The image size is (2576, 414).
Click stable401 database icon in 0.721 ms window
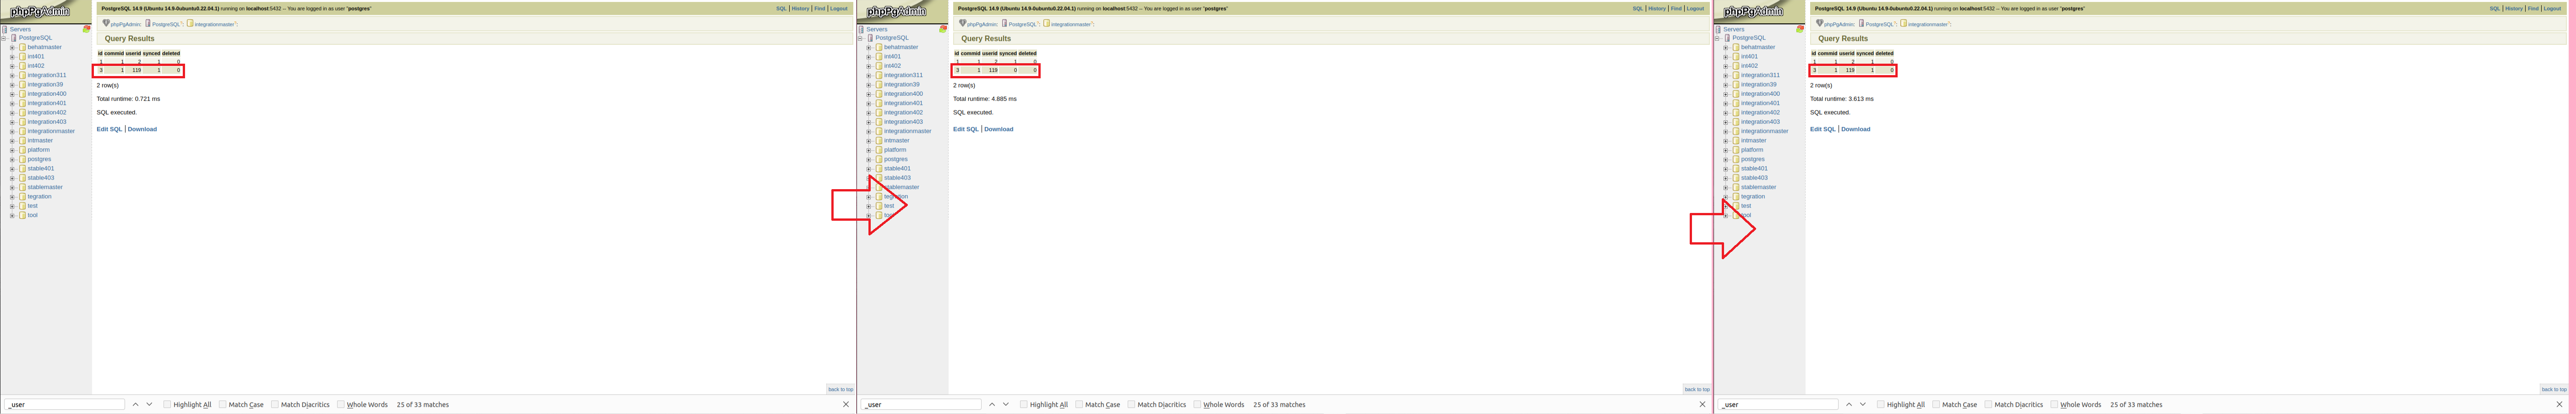pos(22,168)
